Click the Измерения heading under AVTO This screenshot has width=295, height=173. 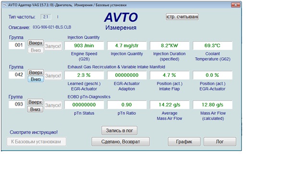[x=121, y=28]
